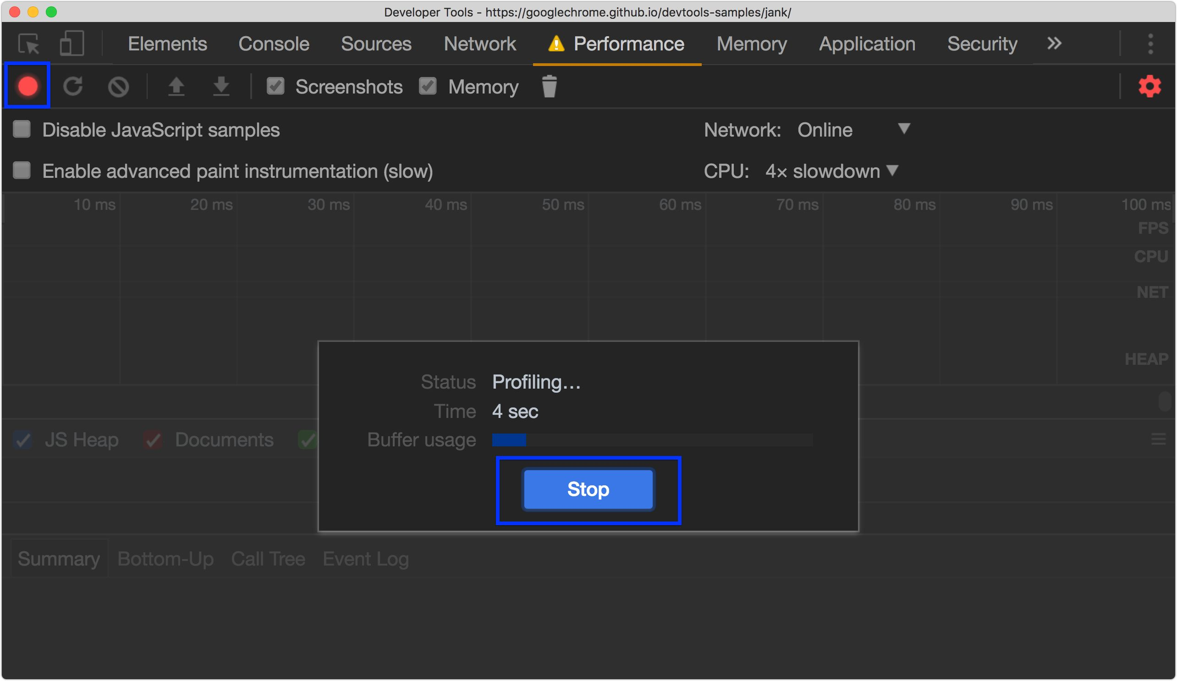Click the Buffer usage progress bar
The height and width of the screenshot is (681, 1177).
[652, 439]
